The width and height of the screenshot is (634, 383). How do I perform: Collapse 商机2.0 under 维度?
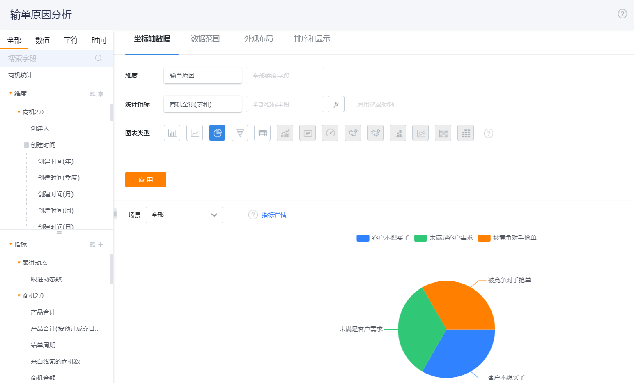[x=19, y=112]
